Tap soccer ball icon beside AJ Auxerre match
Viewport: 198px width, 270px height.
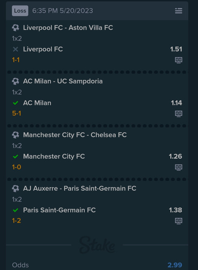[16, 189]
